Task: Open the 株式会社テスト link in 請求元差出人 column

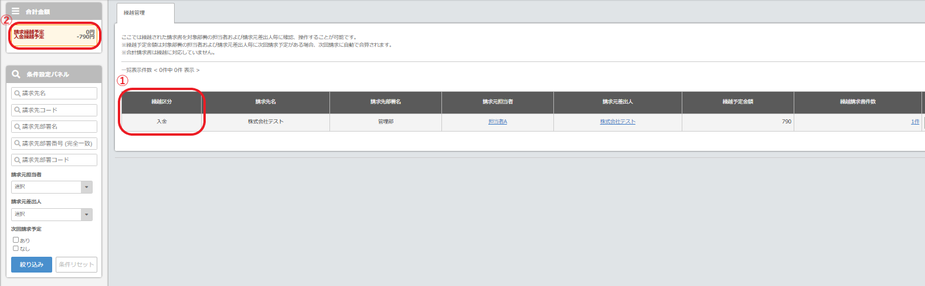Action: tap(618, 122)
